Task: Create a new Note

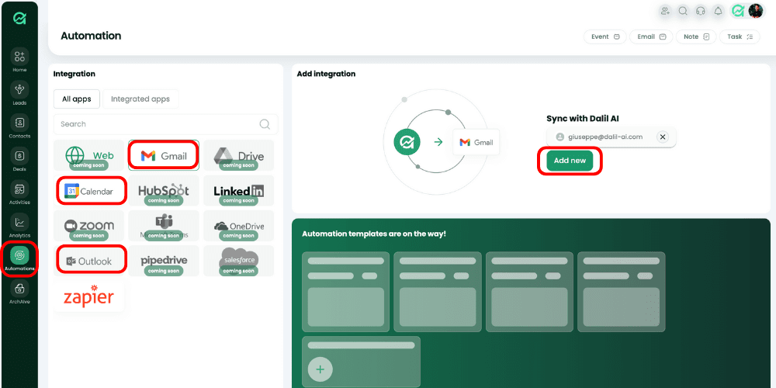Action: (x=696, y=36)
